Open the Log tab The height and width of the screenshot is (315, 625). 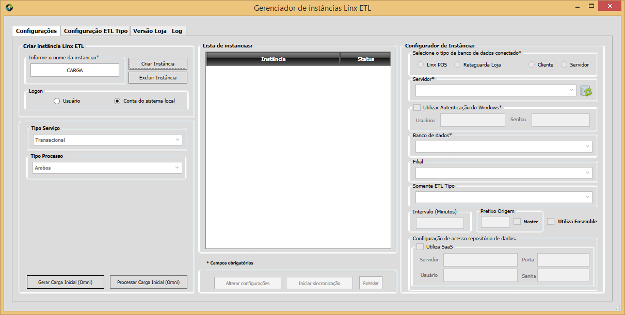[x=177, y=31]
